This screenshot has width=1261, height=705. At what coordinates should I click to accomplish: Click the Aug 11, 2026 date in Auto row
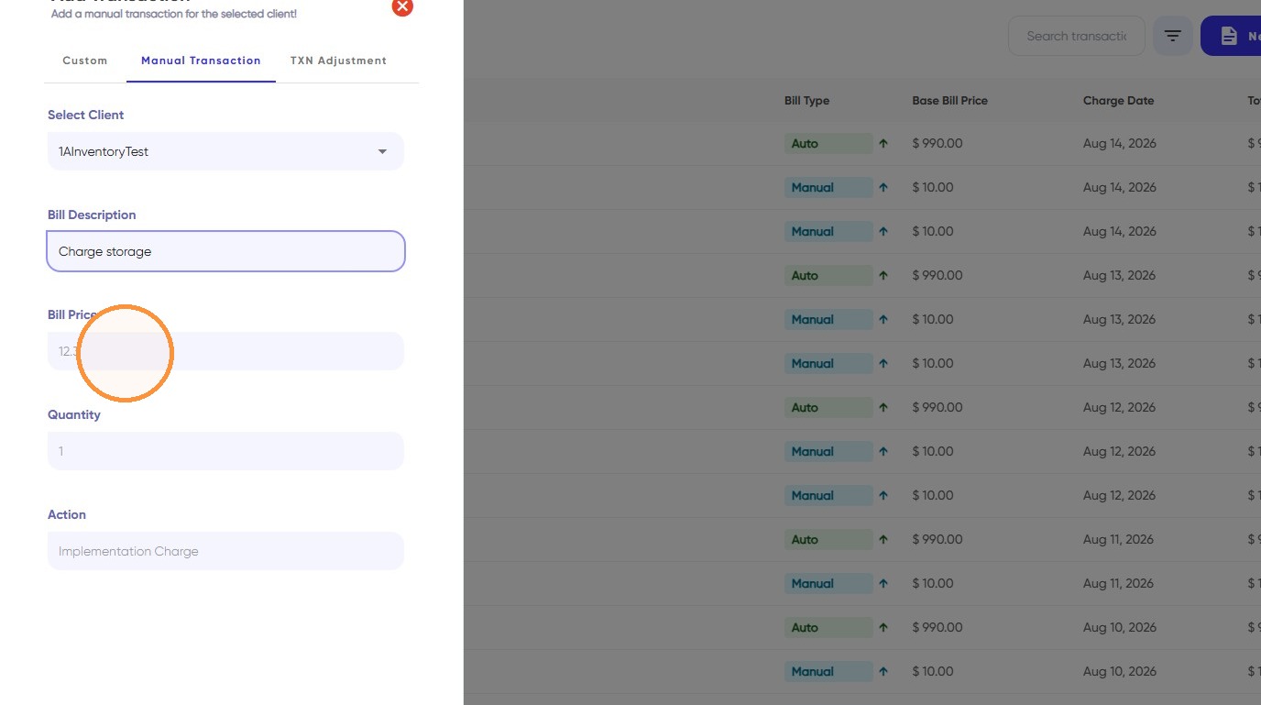click(1118, 539)
